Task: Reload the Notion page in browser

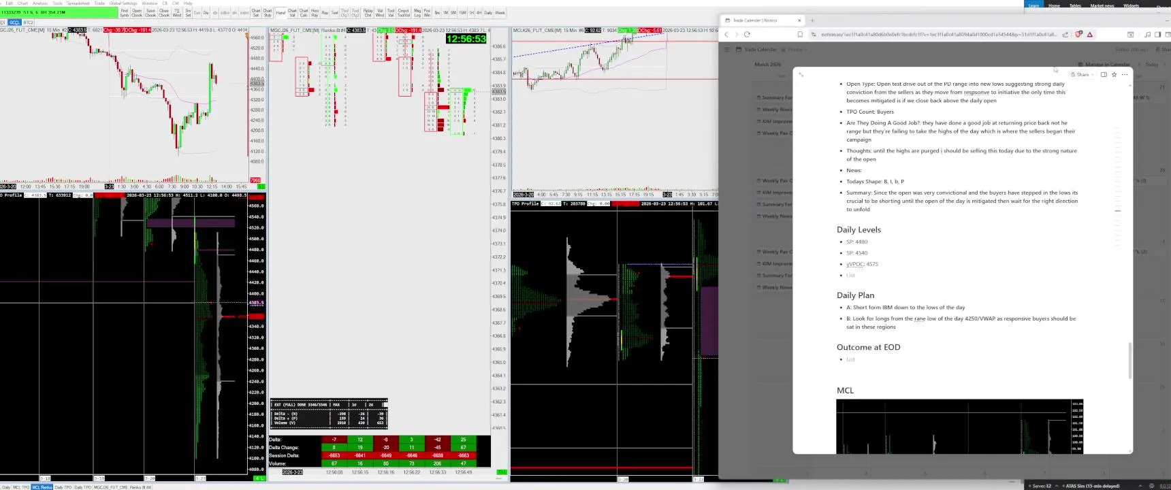Action: 747,34
